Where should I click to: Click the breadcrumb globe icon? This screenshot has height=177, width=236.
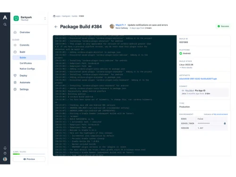[54, 16]
